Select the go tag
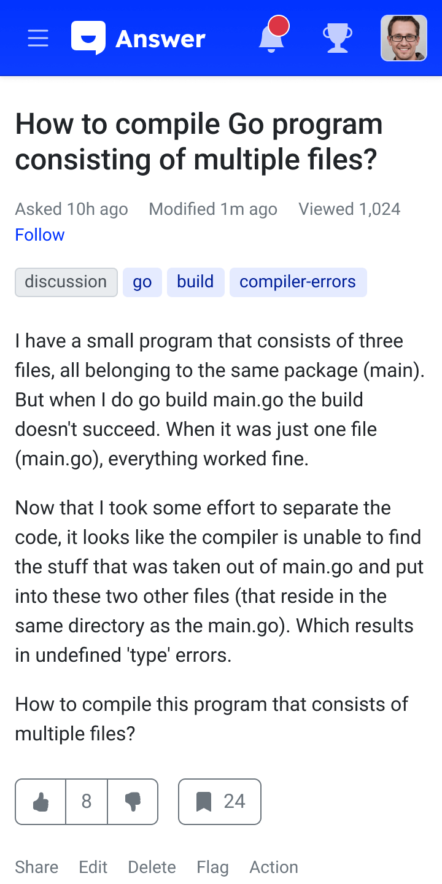The image size is (442, 884). click(x=142, y=282)
